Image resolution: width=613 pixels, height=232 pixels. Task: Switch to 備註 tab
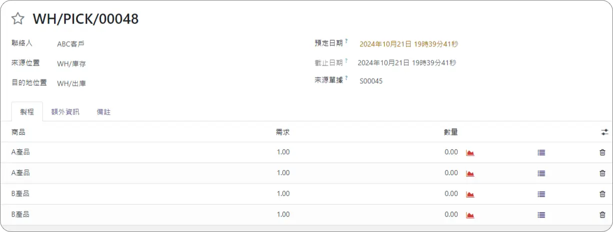point(103,112)
